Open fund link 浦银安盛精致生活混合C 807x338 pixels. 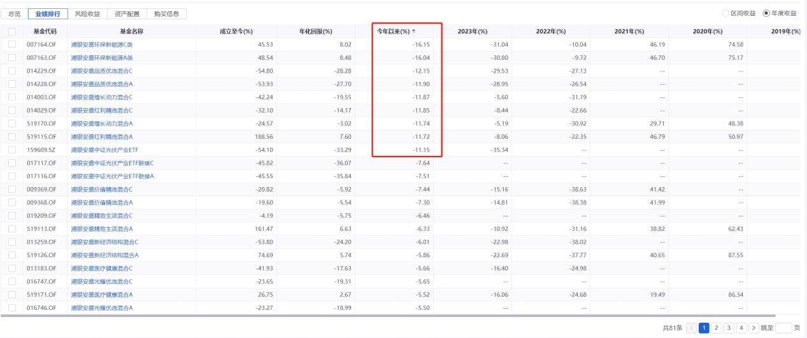(102, 215)
